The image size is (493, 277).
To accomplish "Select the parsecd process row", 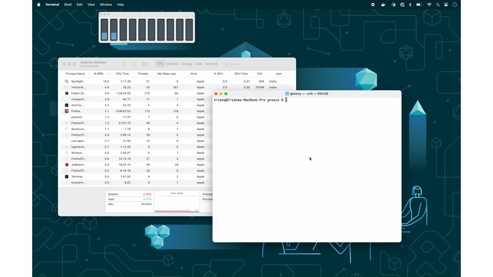I will (x=137, y=117).
